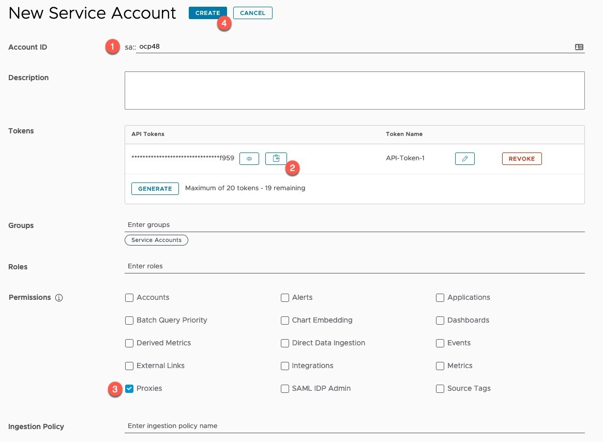Click the Ingestion Policy name field
The height and width of the screenshot is (442, 603).
355,425
